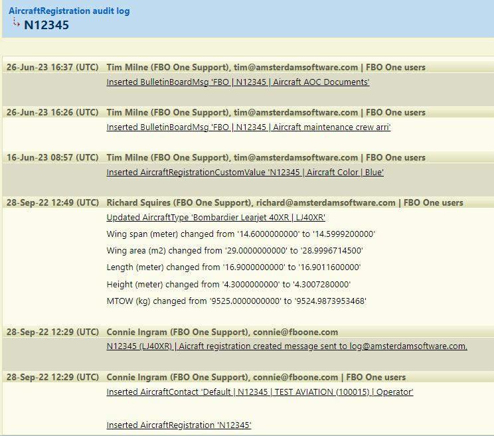Click the Richard Squires user header text

click(x=285, y=202)
